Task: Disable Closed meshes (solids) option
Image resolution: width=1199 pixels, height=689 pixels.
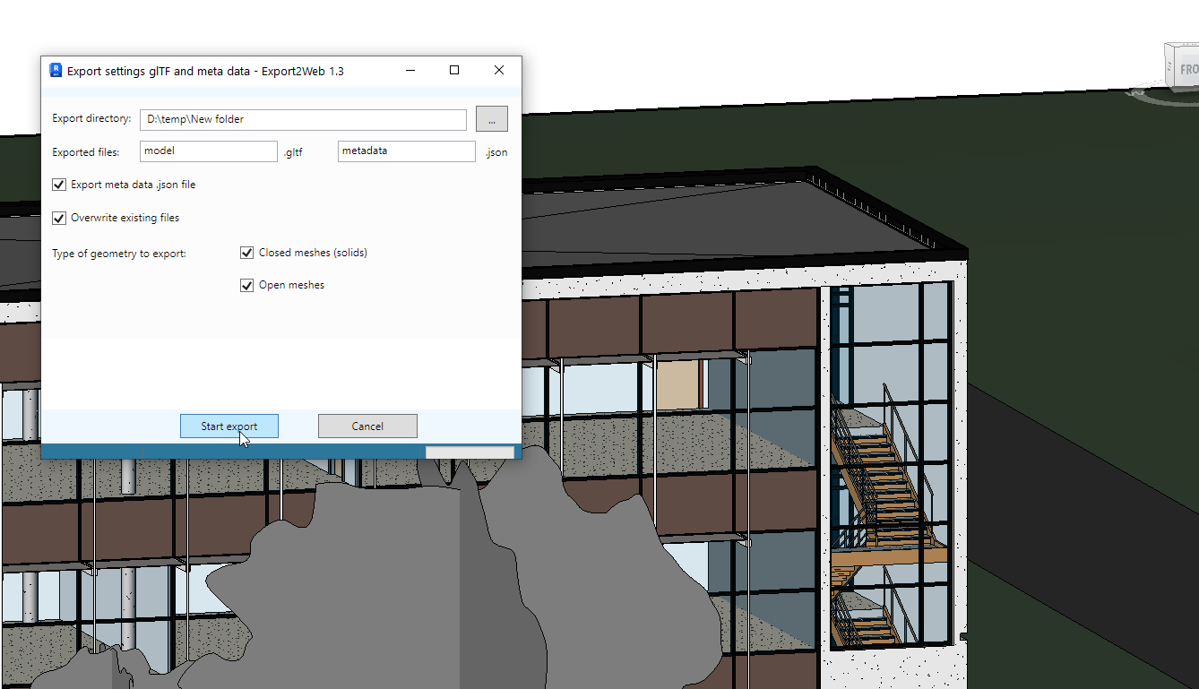Action: pyautogui.click(x=247, y=253)
